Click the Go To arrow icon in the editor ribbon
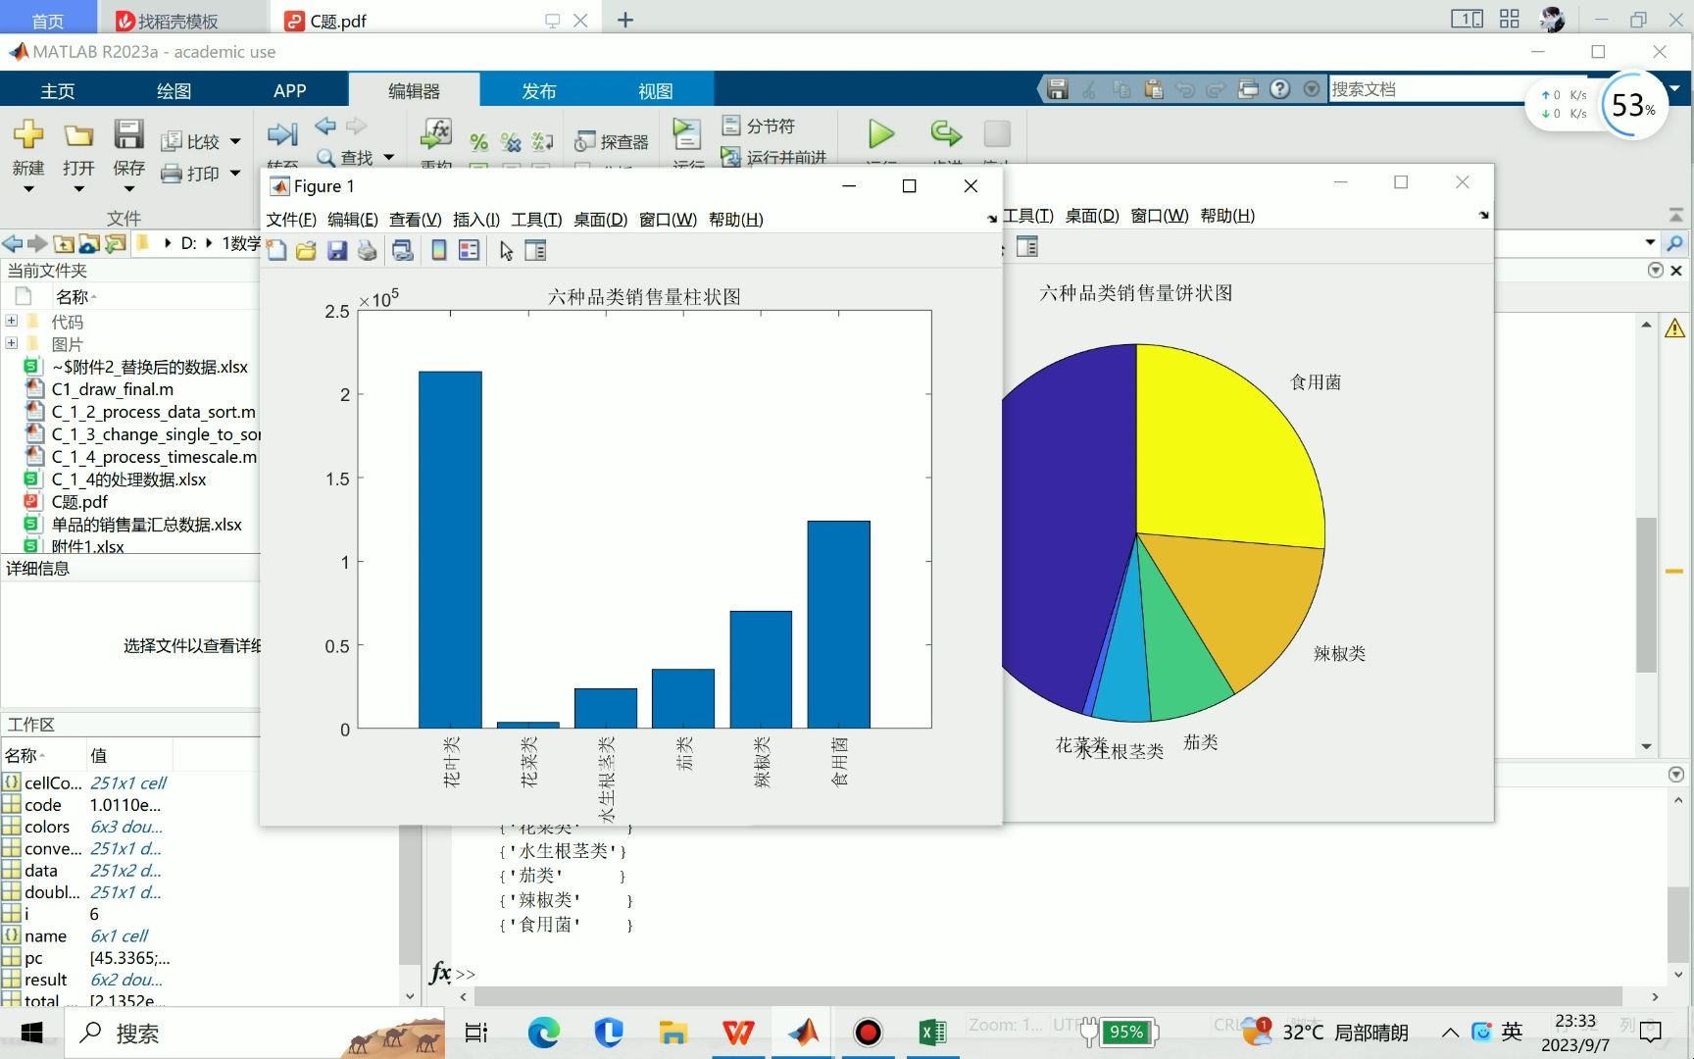Viewport: 1694px width, 1059px height. coord(281,134)
